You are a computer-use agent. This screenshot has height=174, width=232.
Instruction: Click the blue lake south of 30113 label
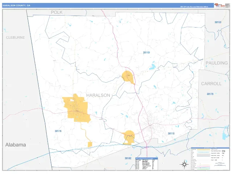[x=153, y=67]
